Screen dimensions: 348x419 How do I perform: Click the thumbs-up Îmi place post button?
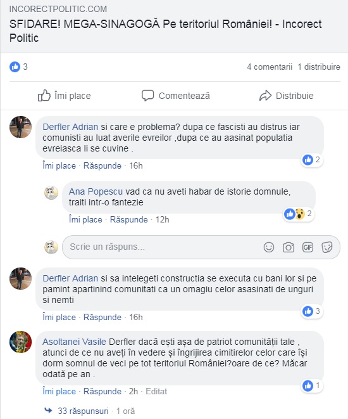tap(65, 96)
